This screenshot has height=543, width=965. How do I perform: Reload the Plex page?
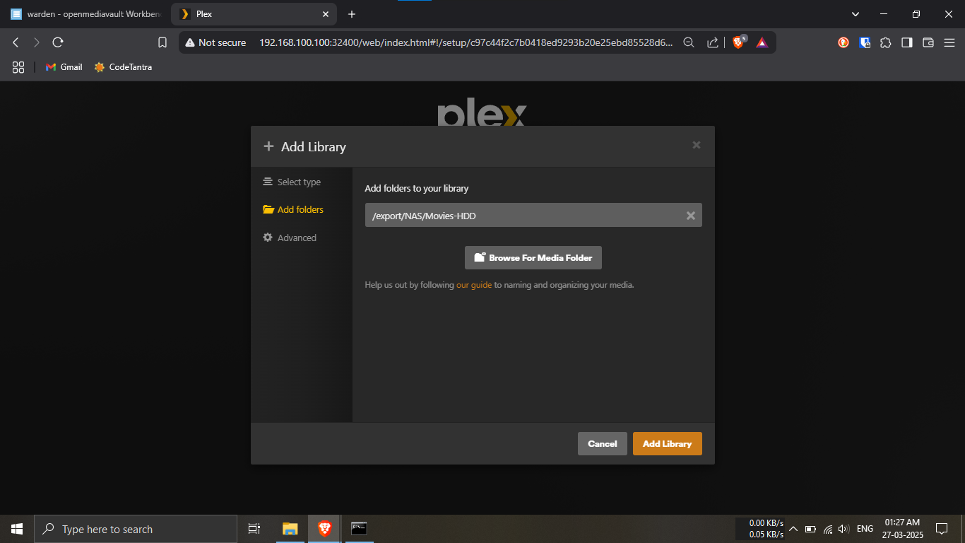pyautogui.click(x=58, y=42)
